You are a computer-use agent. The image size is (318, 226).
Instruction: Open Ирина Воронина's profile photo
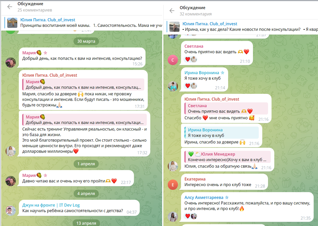coord(173,86)
